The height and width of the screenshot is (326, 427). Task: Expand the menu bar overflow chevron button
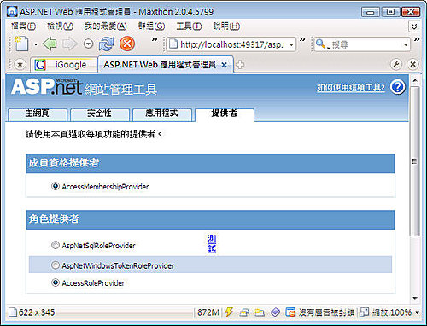[414, 26]
